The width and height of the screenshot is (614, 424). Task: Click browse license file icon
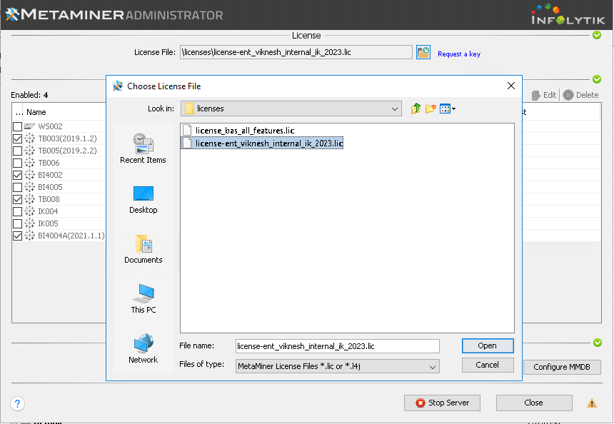(x=423, y=52)
